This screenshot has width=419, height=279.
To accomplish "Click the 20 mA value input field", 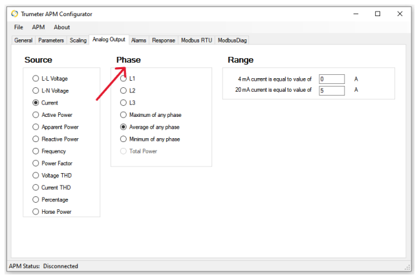I will click(332, 90).
